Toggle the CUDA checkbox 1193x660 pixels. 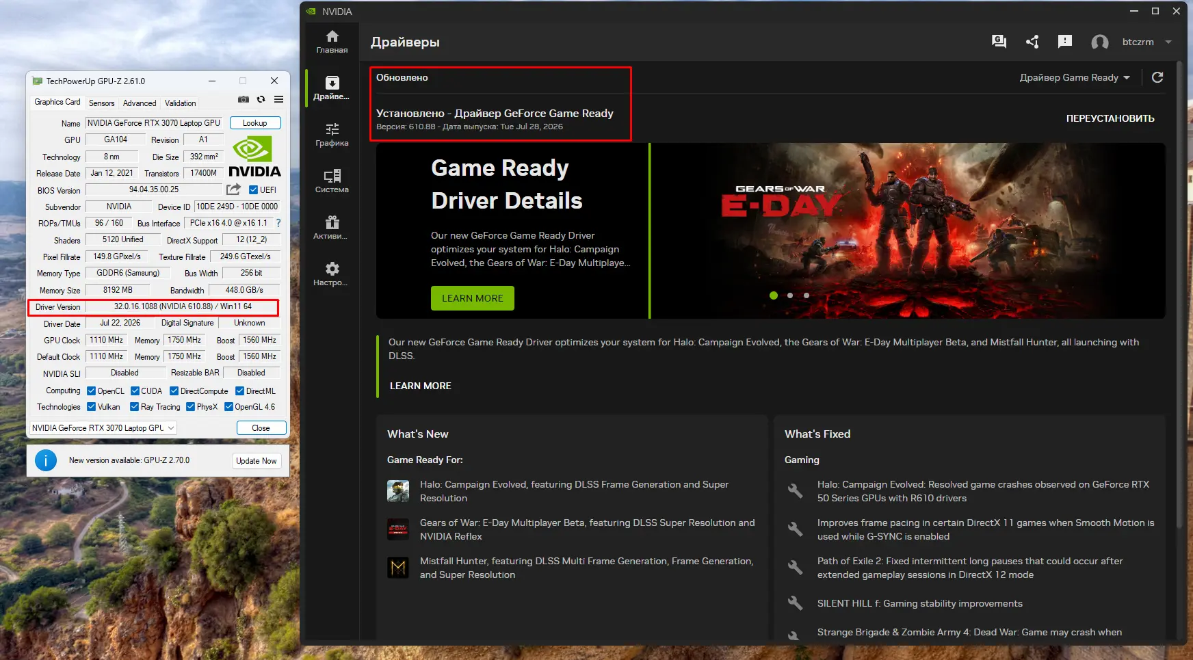coord(135,391)
